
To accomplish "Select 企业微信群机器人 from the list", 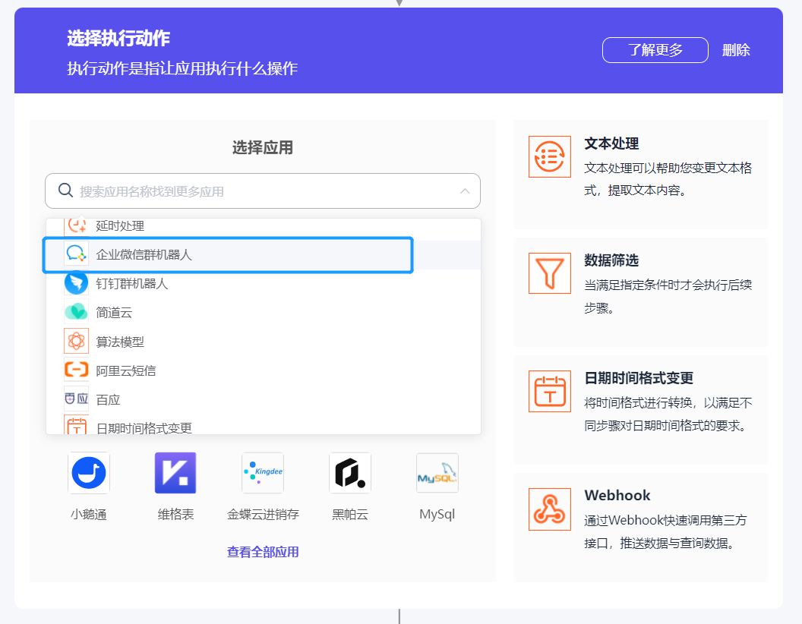I will point(264,254).
